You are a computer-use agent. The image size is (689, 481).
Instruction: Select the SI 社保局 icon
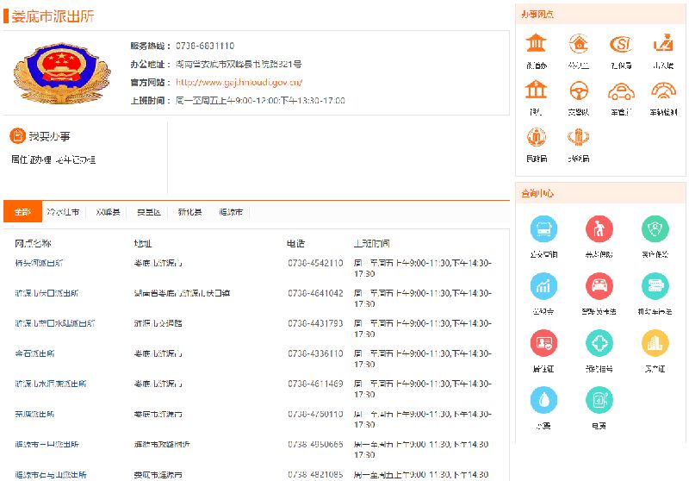621,44
